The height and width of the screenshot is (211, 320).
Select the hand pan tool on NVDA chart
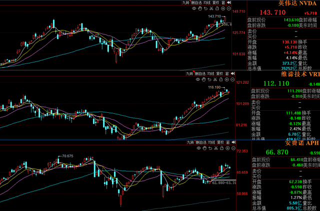200,8
